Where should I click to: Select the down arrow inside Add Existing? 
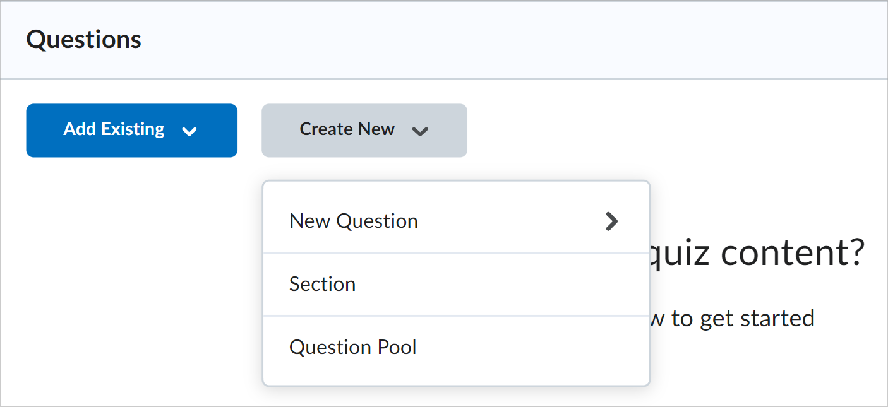pos(191,131)
